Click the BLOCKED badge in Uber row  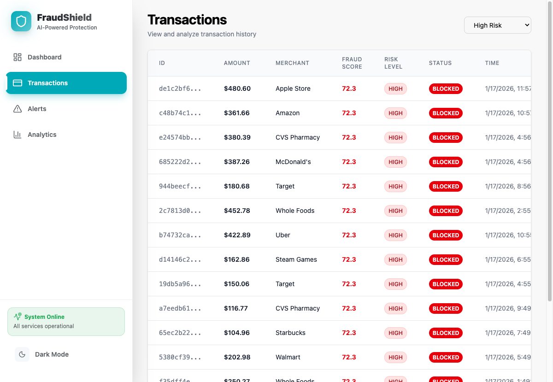click(x=446, y=235)
